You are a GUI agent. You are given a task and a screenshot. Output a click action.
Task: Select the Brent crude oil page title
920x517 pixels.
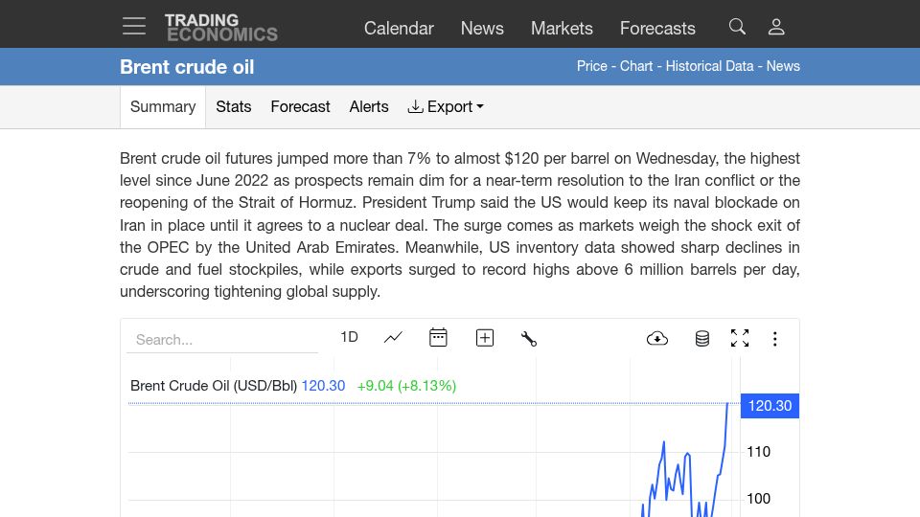(x=187, y=67)
